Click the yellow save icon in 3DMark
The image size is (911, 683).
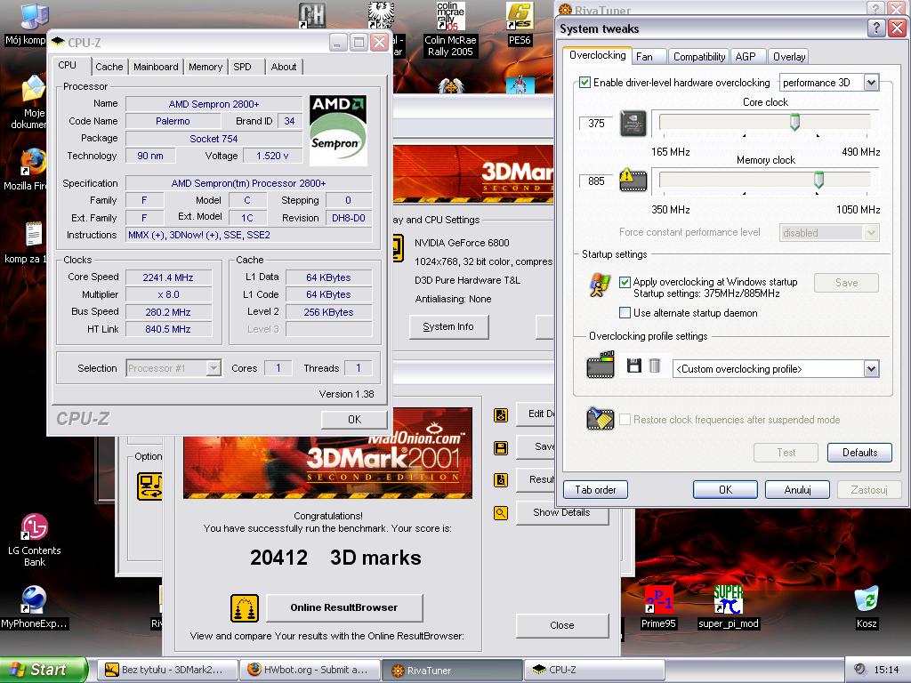501,448
